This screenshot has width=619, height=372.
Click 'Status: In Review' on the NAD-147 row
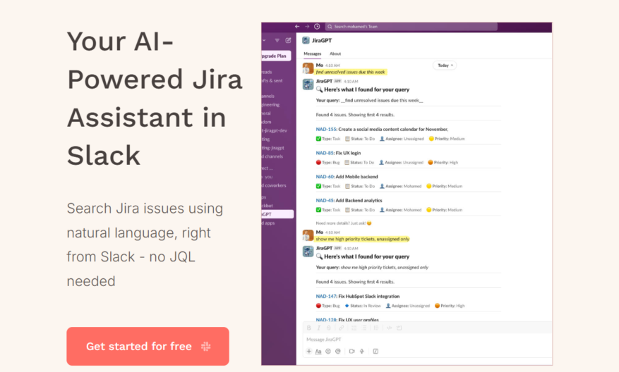pyautogui.click(x=363, y=306)
